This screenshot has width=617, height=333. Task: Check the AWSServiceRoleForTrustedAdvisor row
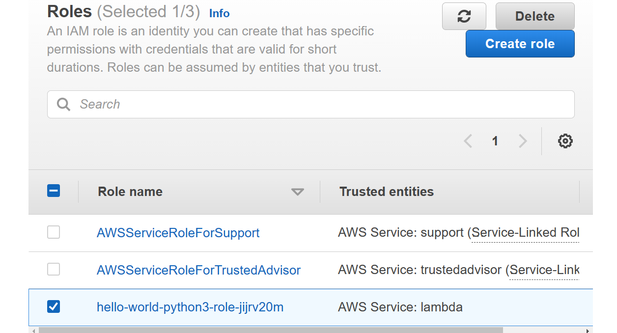tap(54, 269)
